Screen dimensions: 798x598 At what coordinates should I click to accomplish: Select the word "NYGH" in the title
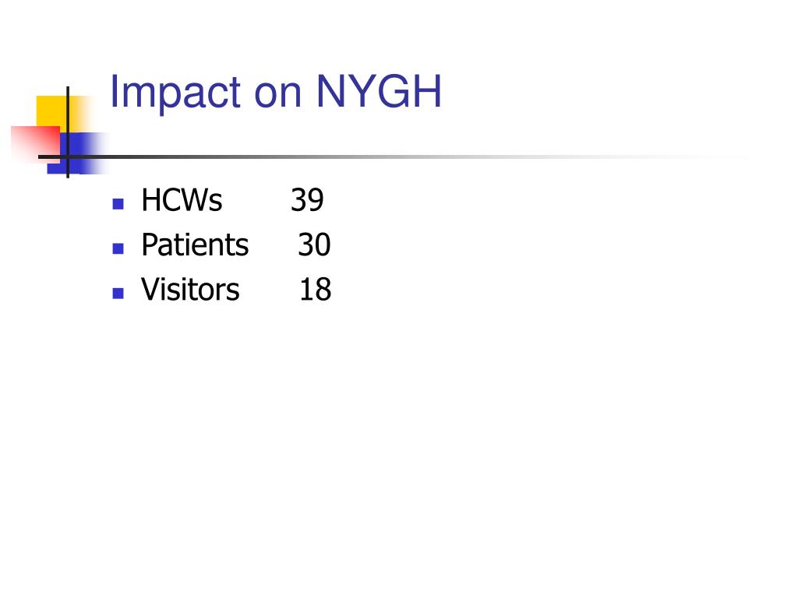click(x=379, y=91)
